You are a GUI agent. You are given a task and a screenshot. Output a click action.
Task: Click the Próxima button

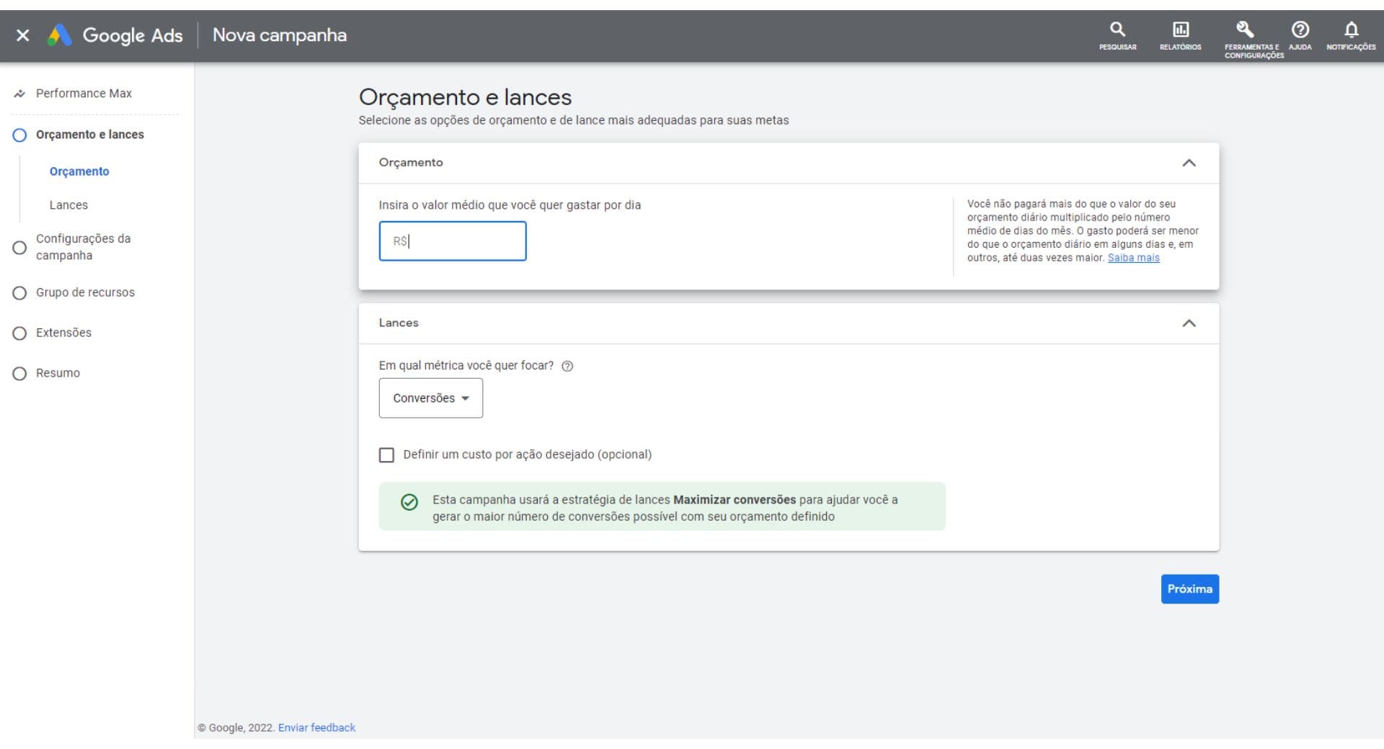point(1189,589)
